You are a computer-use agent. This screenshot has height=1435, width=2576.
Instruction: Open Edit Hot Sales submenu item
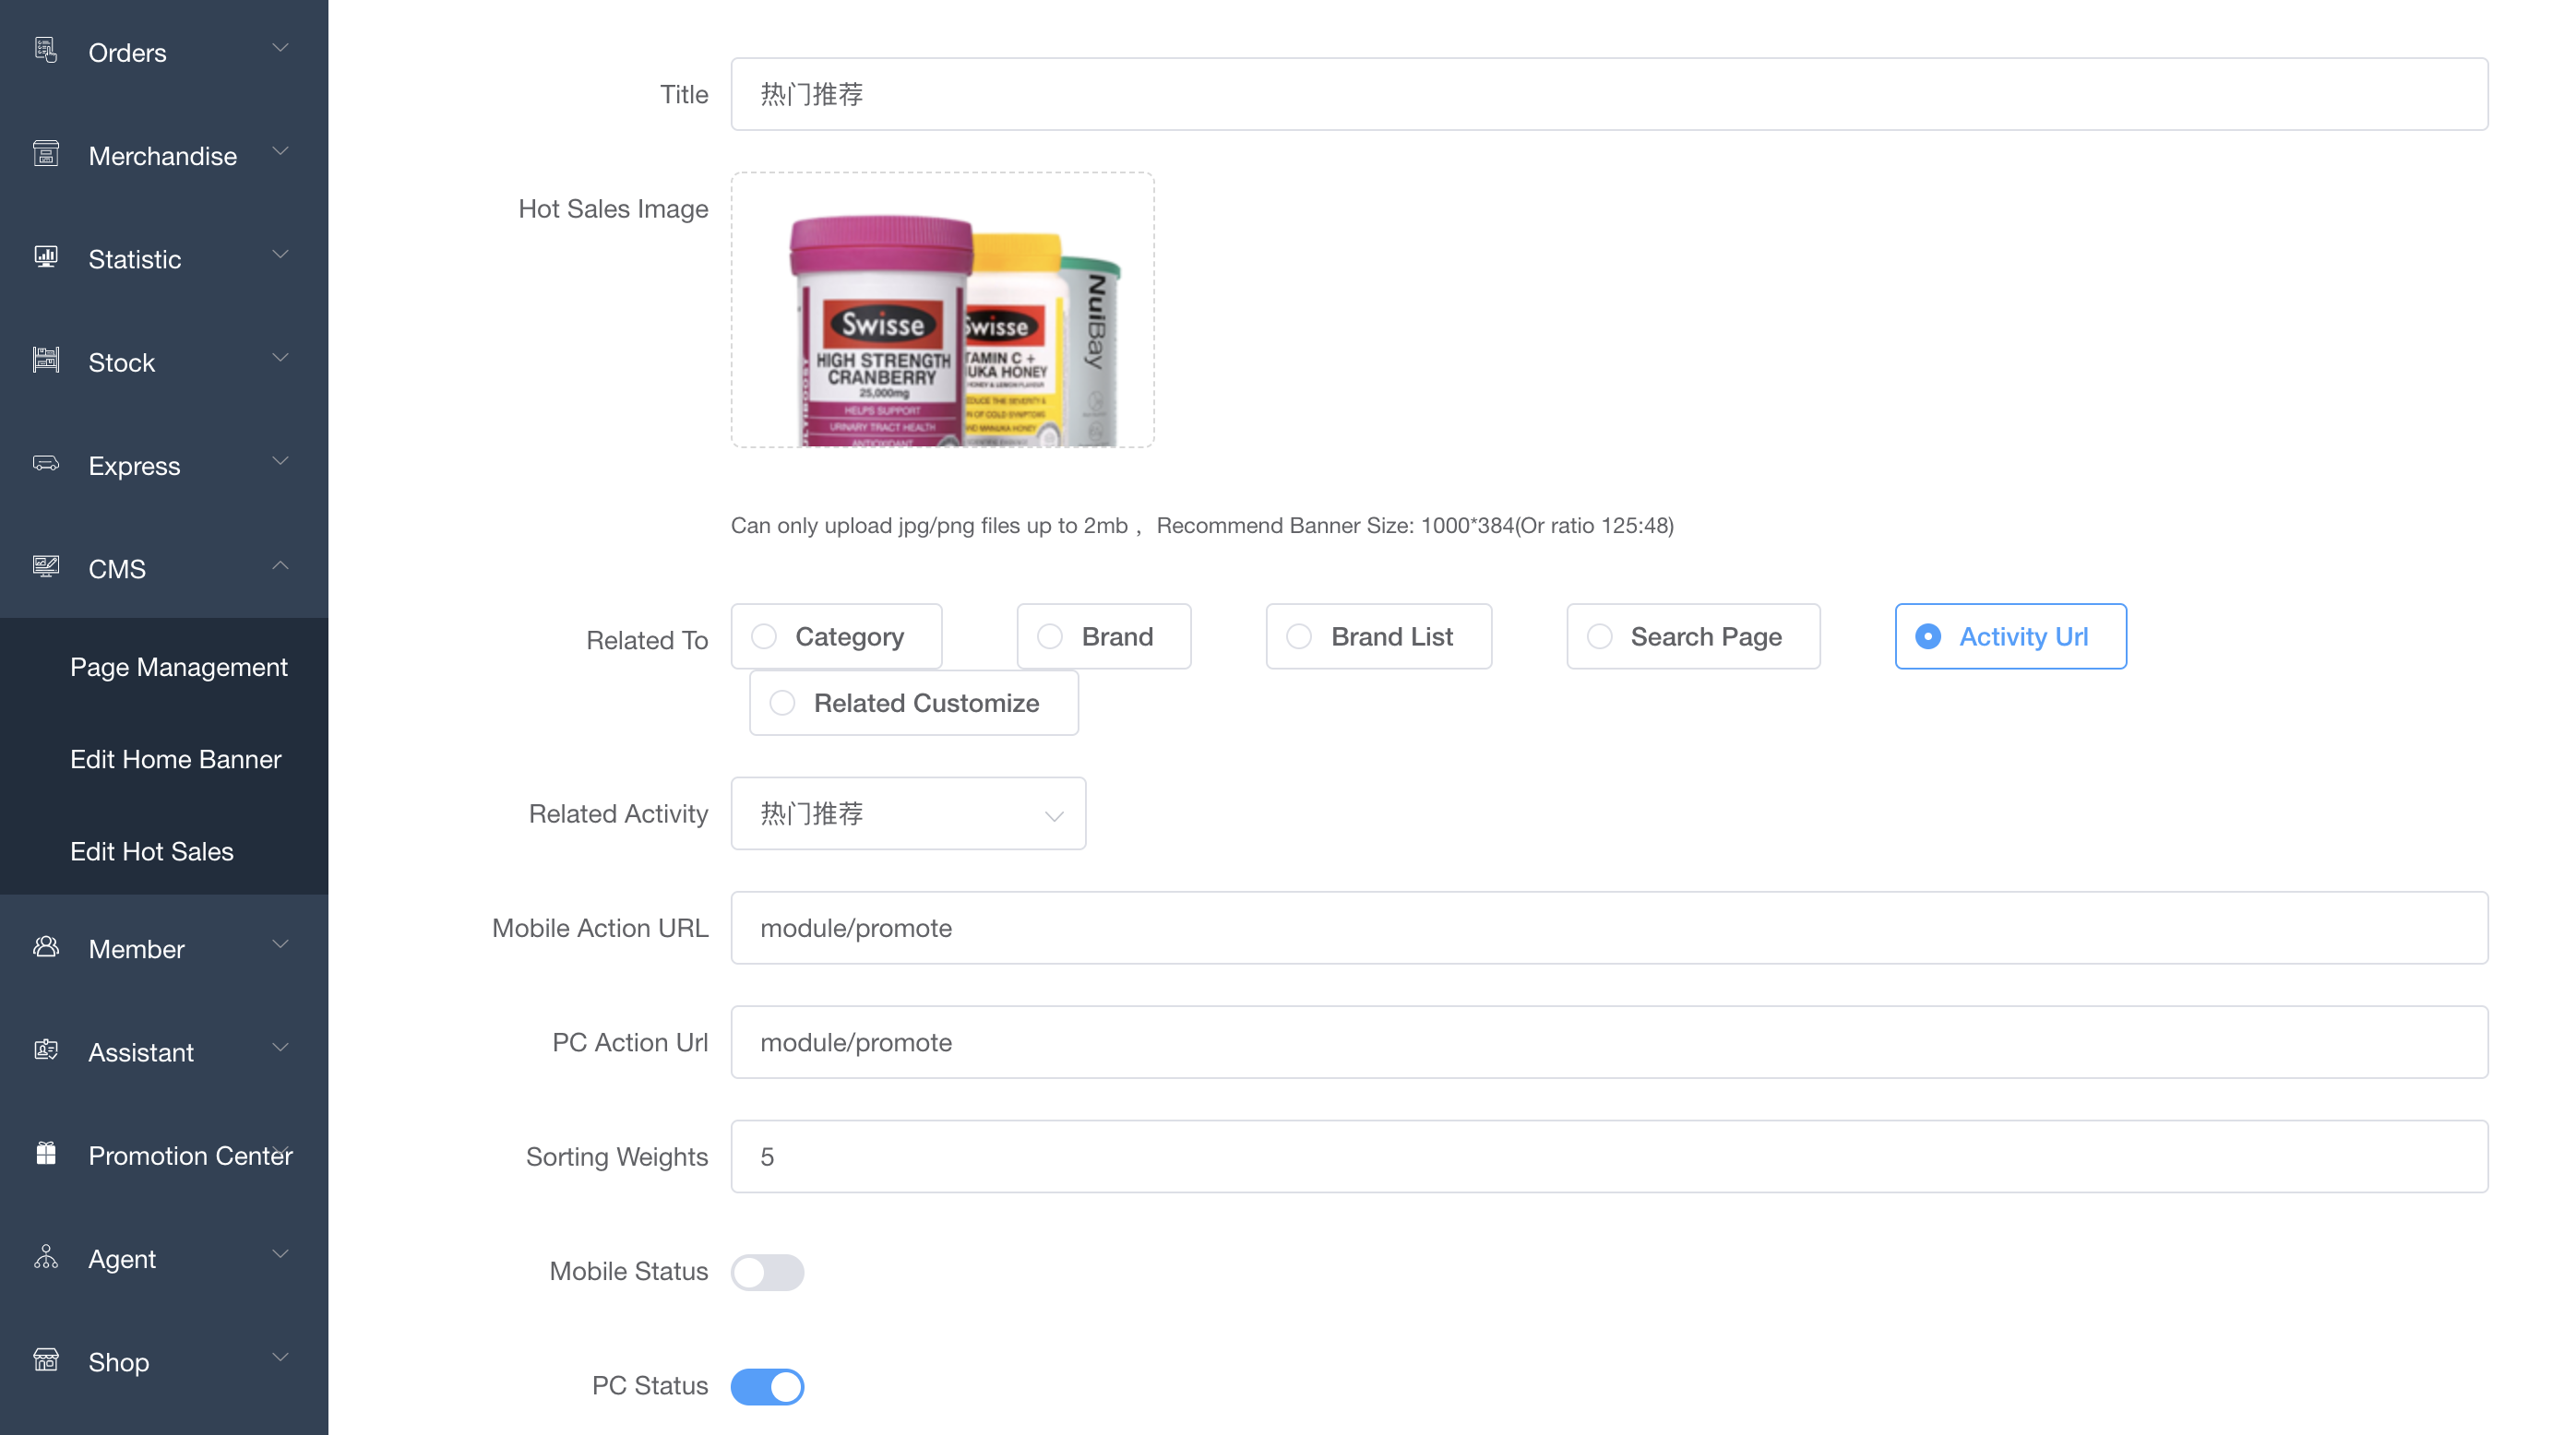click(x=151, y=851)
